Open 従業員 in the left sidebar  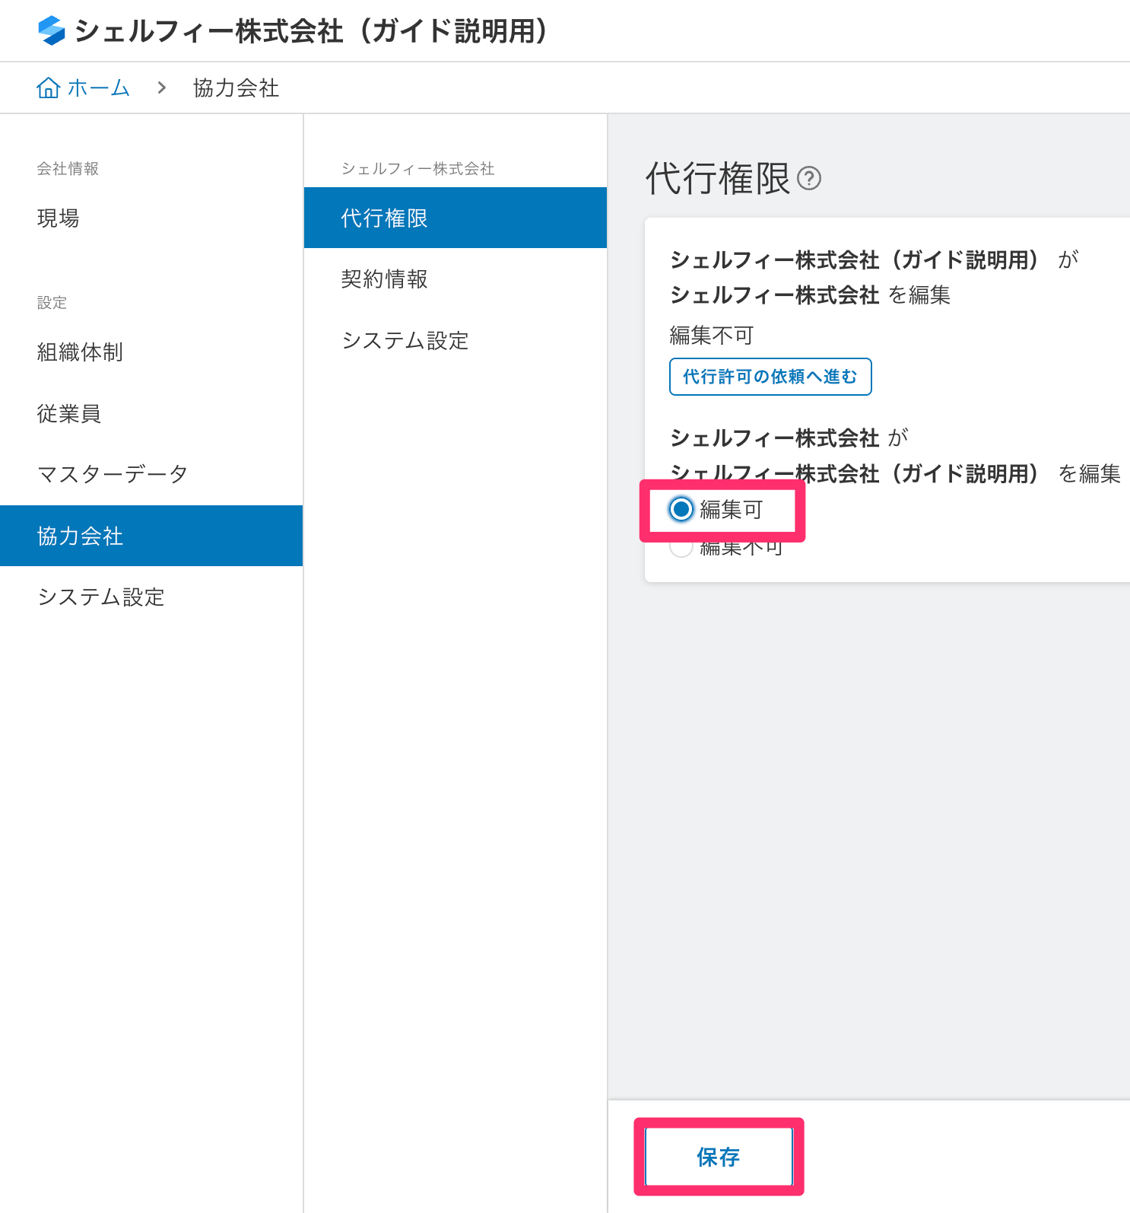coord(151,413)
